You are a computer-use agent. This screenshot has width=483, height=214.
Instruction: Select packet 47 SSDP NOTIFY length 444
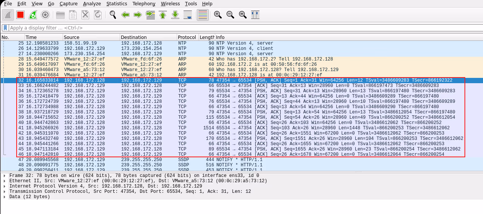[x=242, y=160]
